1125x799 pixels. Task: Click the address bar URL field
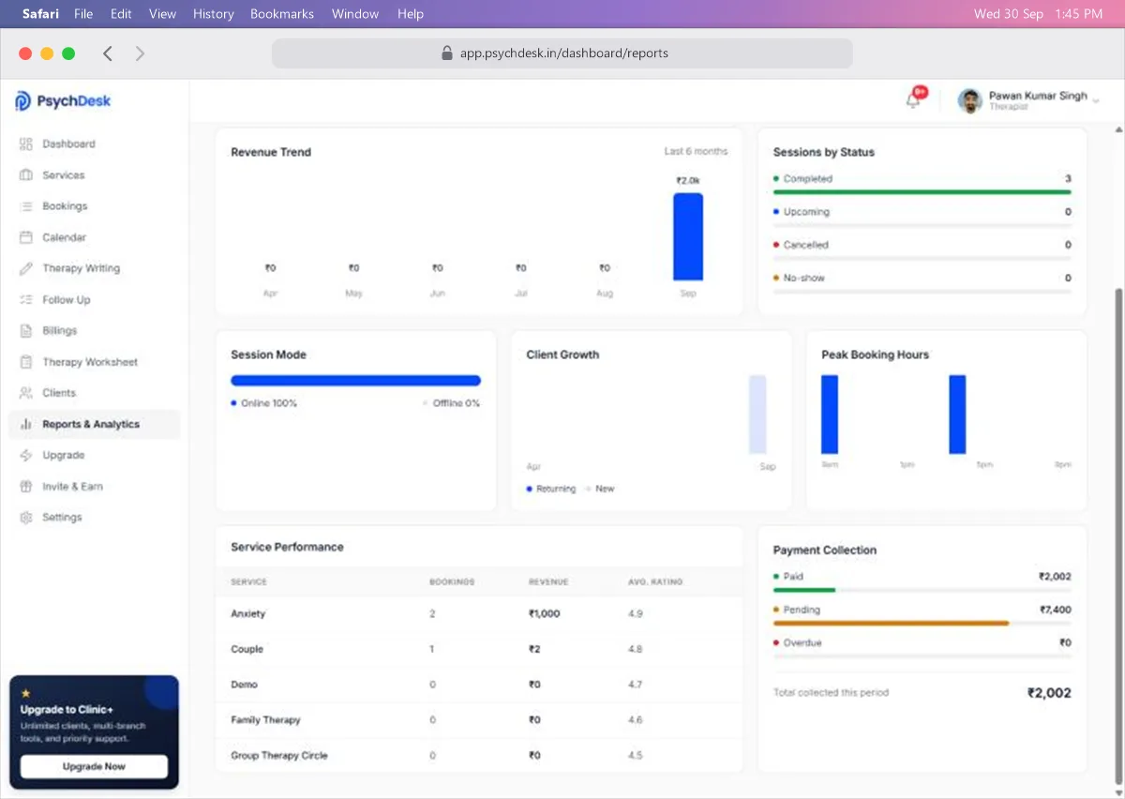(x=562, y=53)
